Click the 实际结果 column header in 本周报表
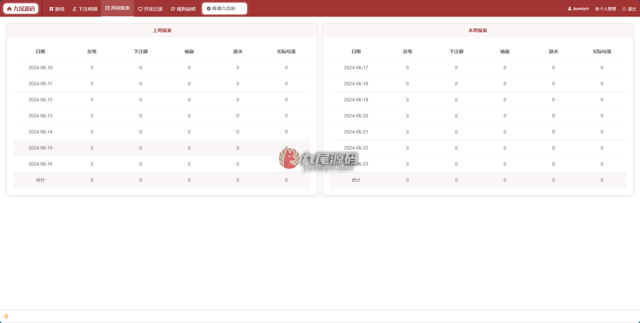 pos(602,51)
